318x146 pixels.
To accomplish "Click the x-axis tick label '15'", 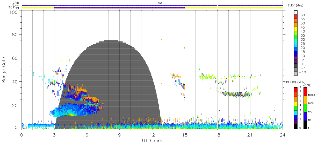I will tap(185, 135).
